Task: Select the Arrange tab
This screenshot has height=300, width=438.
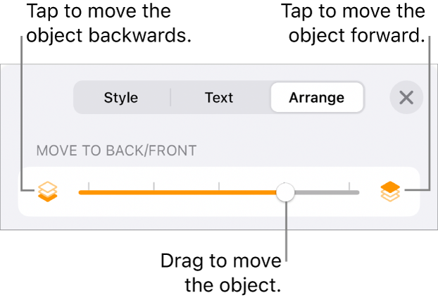Action: point(316,98)
